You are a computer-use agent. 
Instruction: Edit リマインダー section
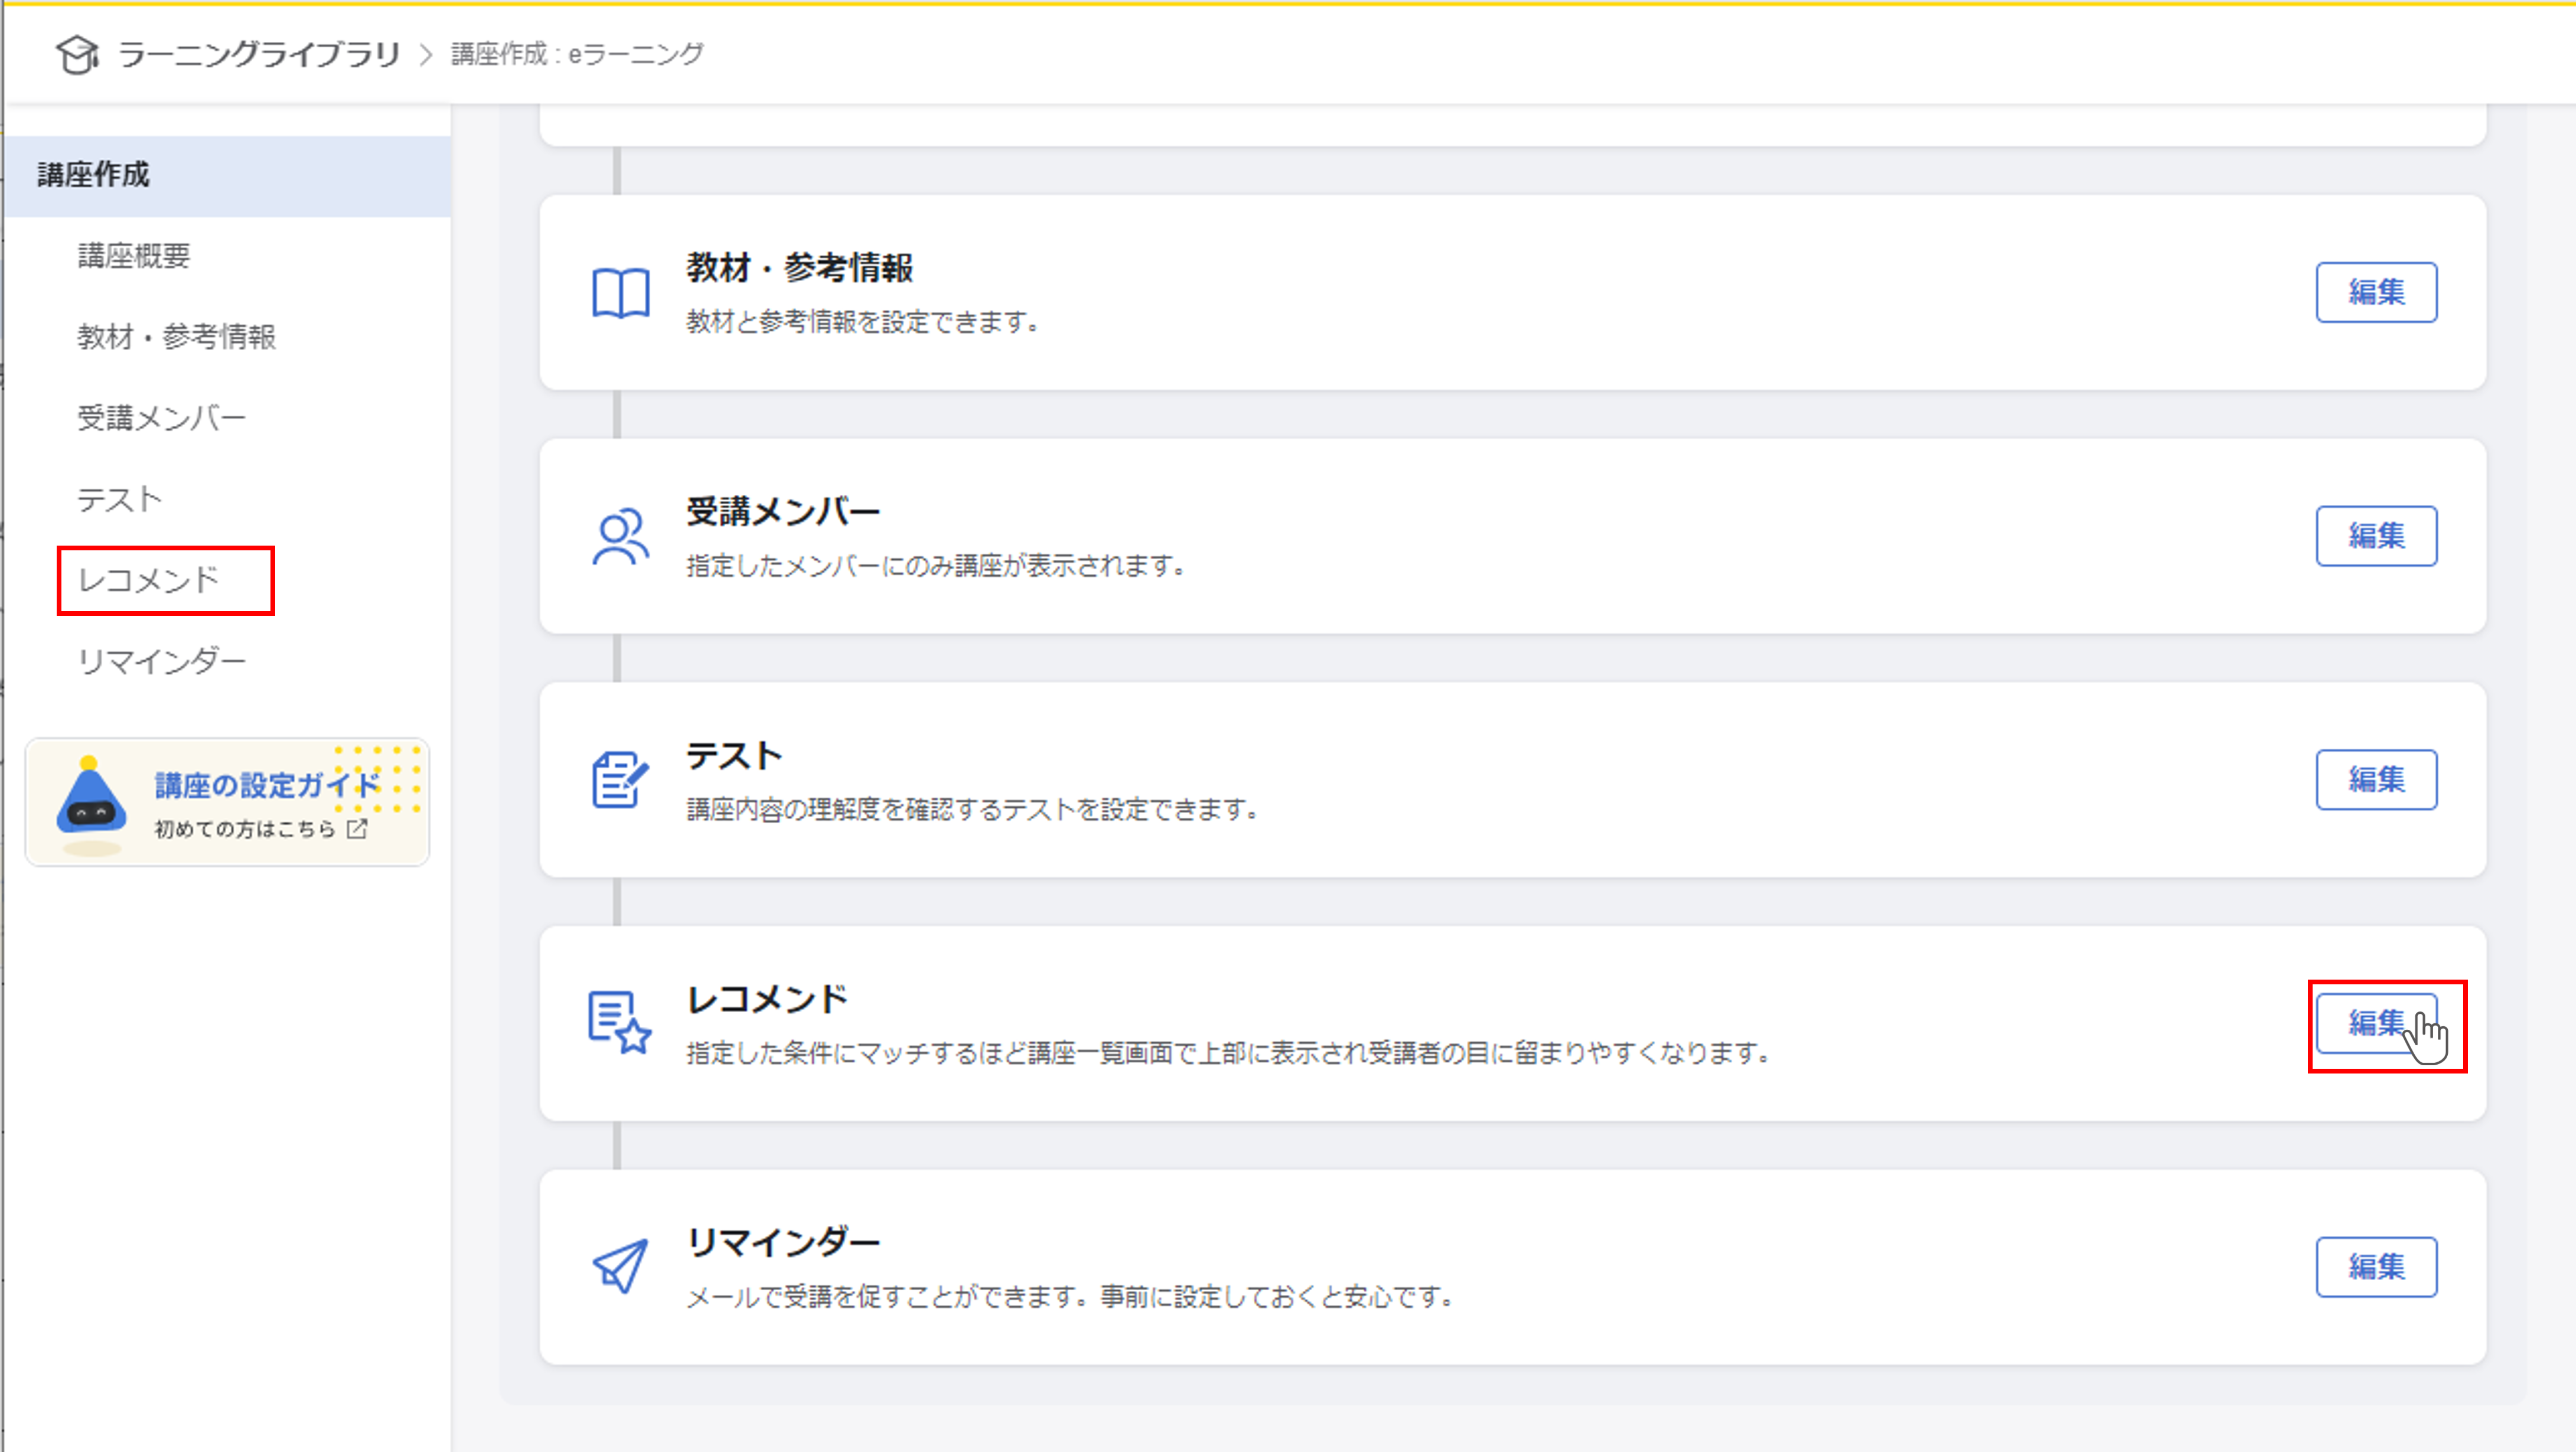pyautogui.click(x=2376, y=1267)
